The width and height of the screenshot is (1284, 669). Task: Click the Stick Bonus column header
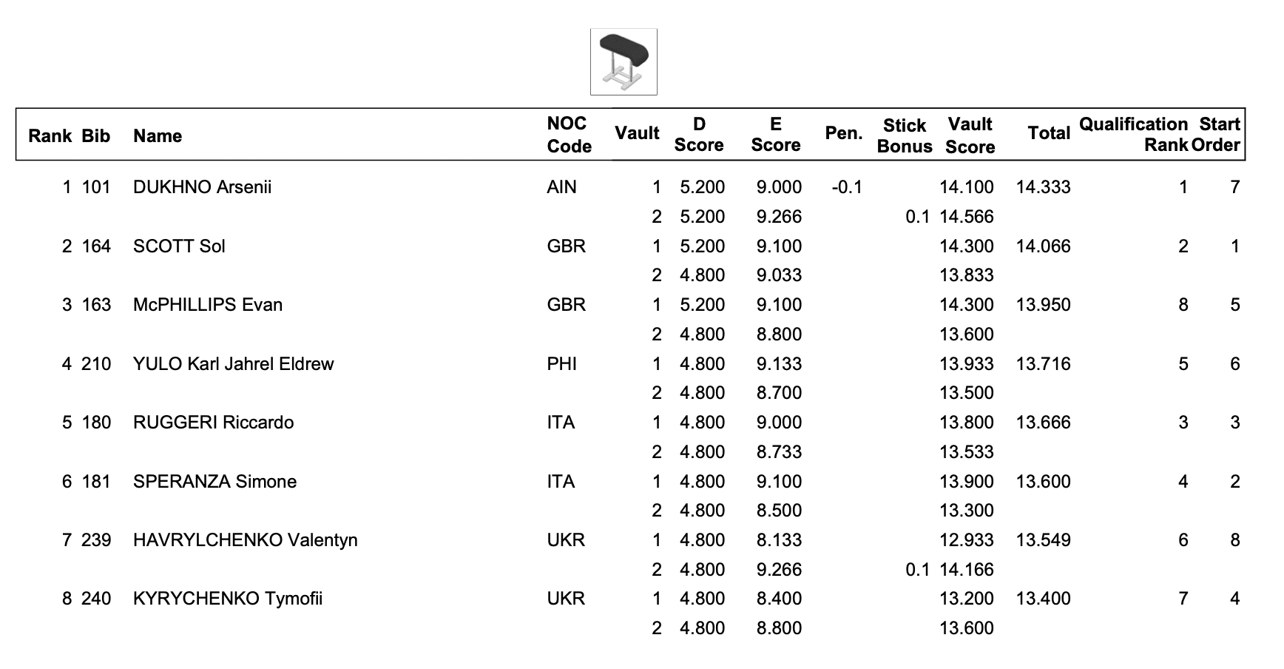[904, 136]
